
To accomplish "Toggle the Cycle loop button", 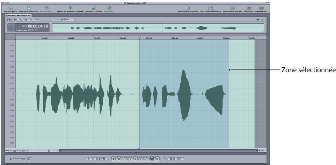I will click(x=152, y=159).
